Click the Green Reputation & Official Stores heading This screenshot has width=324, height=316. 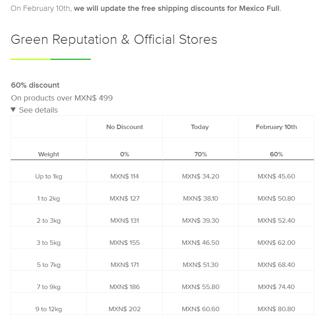coord(114,39)
